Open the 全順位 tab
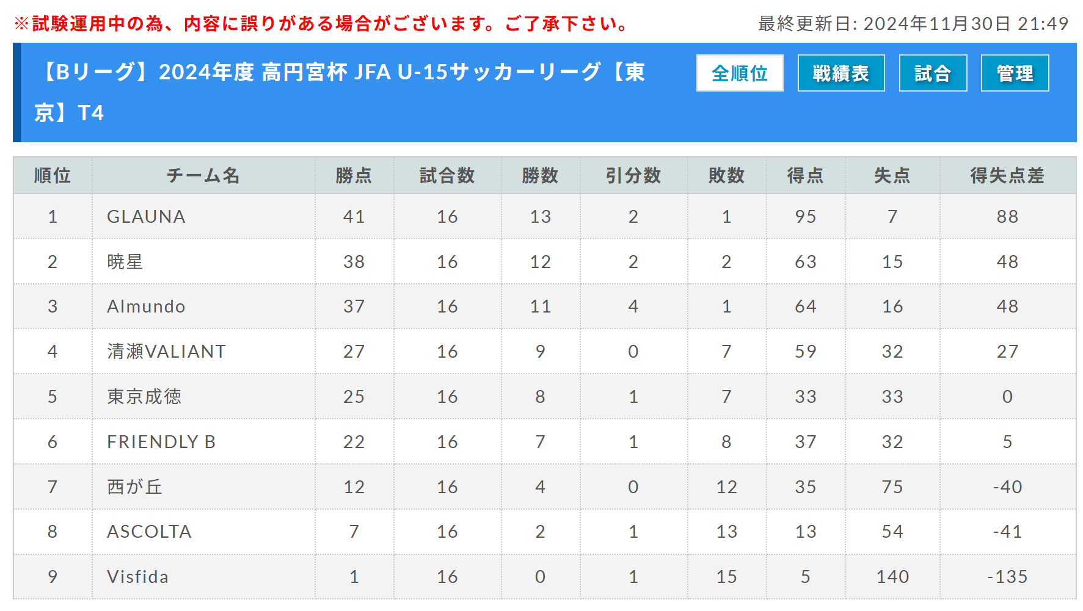The image size is (1083, 611). (740, 73)
